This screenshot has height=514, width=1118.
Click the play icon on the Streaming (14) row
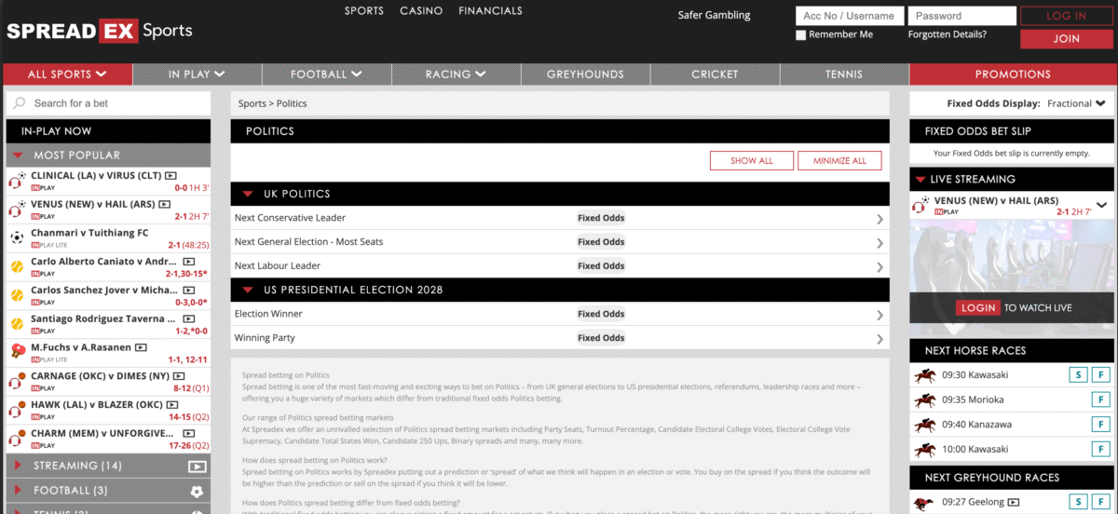[x=197, y=467]
